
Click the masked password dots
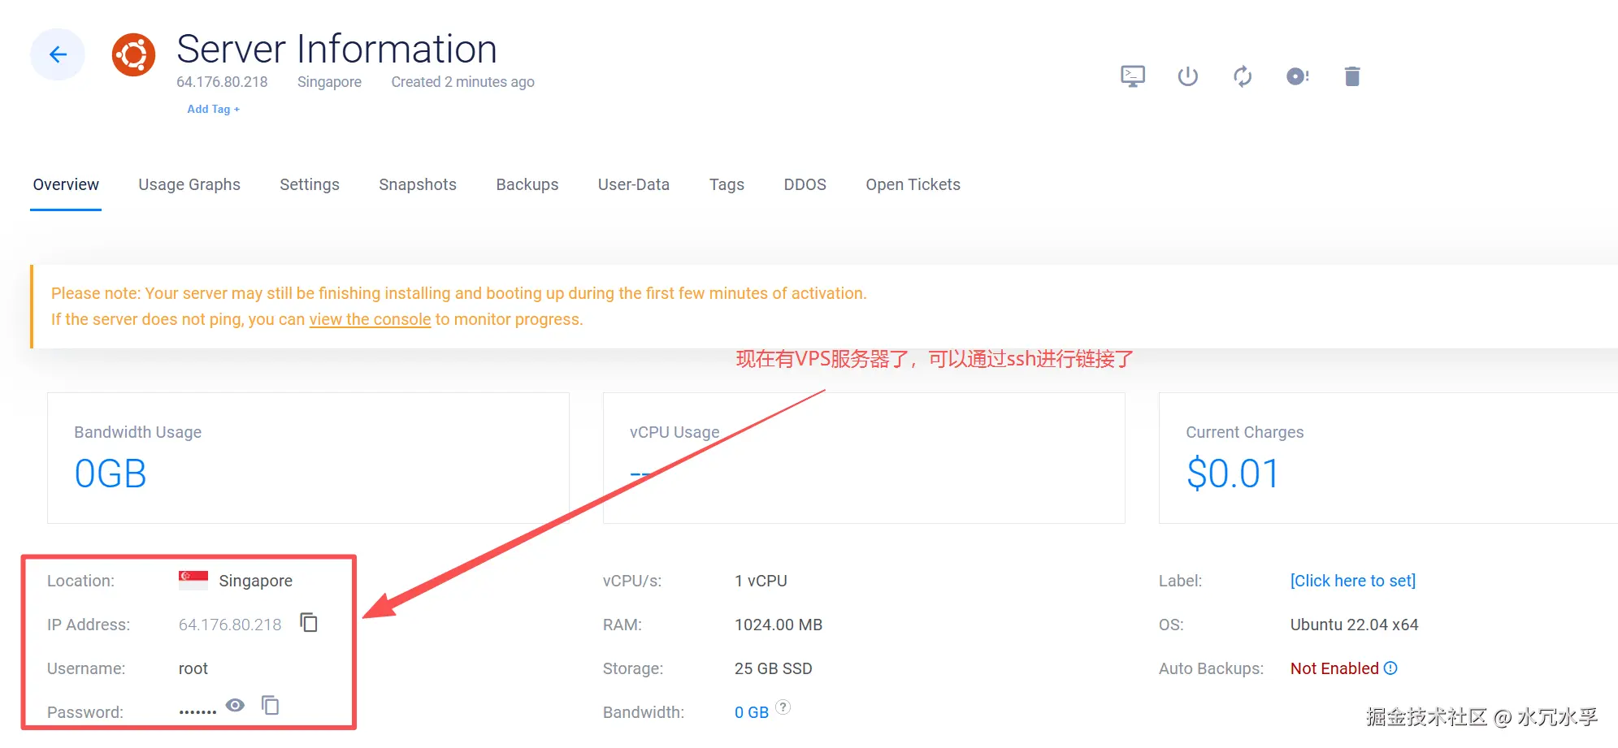tap(197, 711)
